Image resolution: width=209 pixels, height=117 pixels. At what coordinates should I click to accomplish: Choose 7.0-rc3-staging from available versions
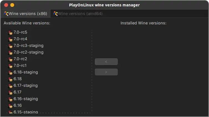coord(29,45)
